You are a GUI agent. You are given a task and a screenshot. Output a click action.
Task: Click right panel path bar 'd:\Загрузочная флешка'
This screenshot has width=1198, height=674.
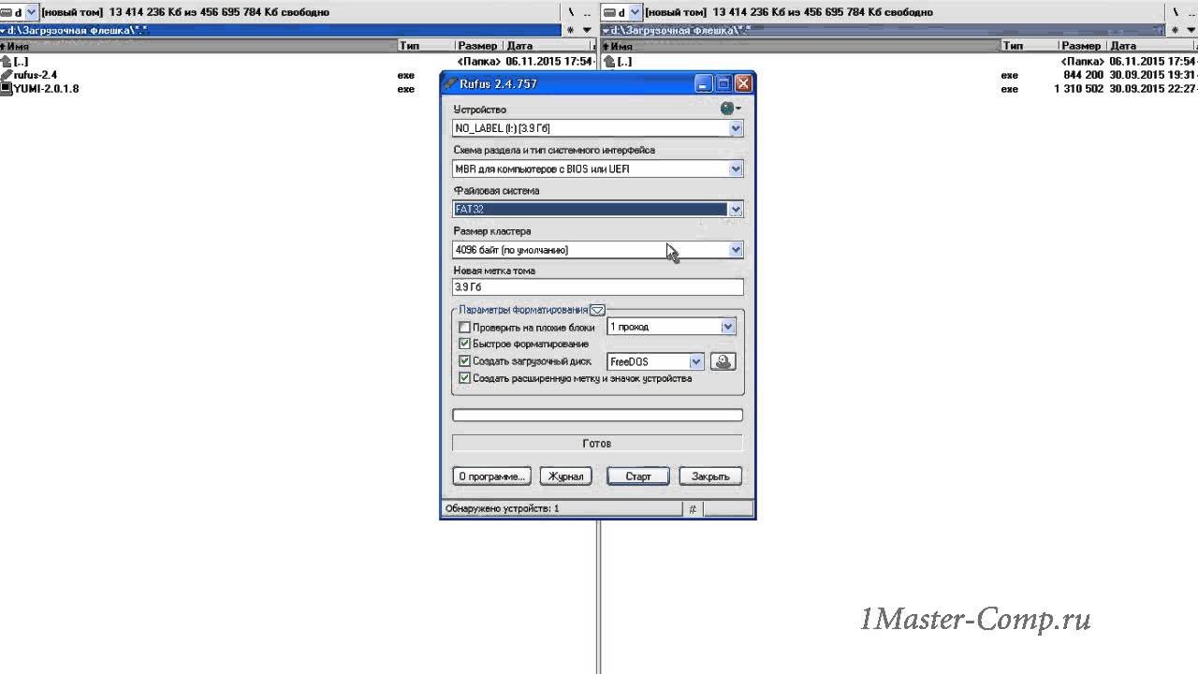pyautogui.click(x=883, y=30)
